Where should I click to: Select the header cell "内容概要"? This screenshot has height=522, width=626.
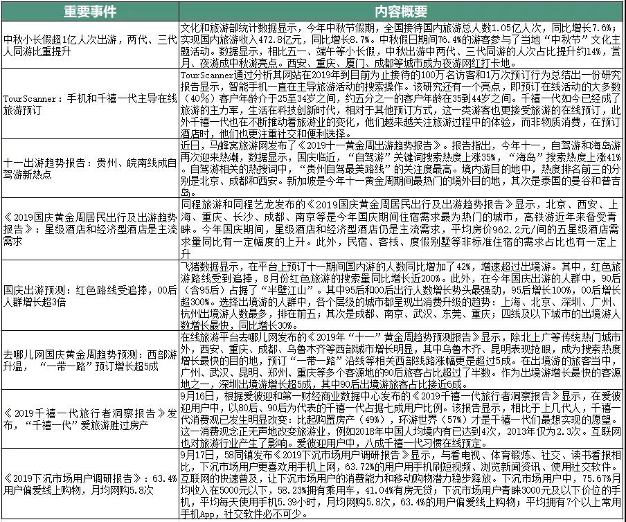click(401, 11)
